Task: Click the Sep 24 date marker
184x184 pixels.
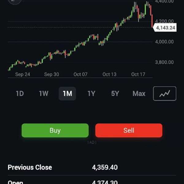Action: click(x=23, y=74)
